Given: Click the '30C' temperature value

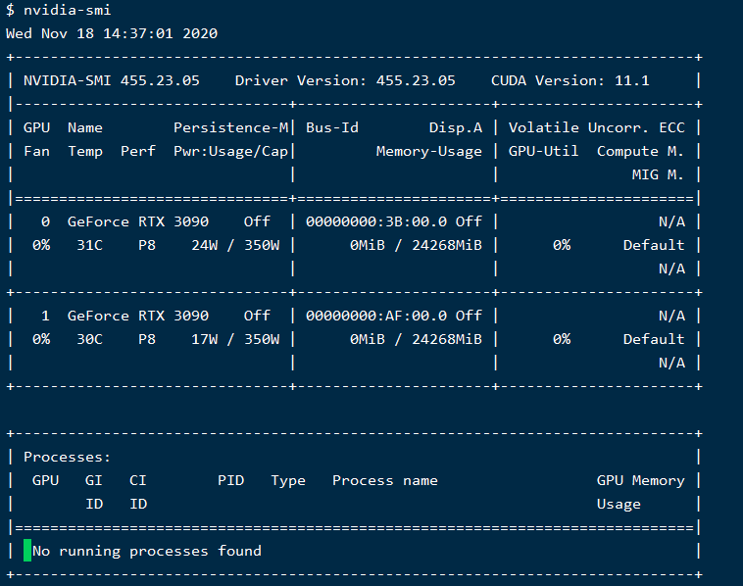Looking at the screenshot, I should tap(89, 339).
